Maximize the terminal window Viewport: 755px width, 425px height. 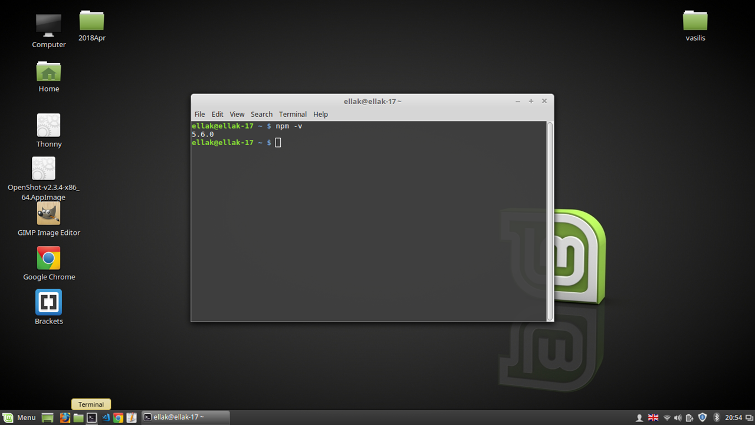(531, 102)
